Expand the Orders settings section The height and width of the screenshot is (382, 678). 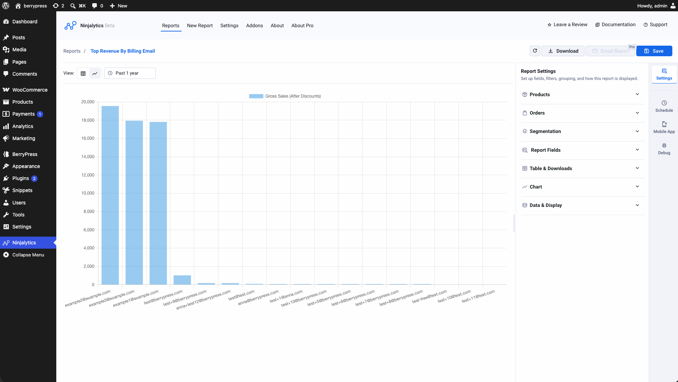pyautogui.click(x=583, y=113)
